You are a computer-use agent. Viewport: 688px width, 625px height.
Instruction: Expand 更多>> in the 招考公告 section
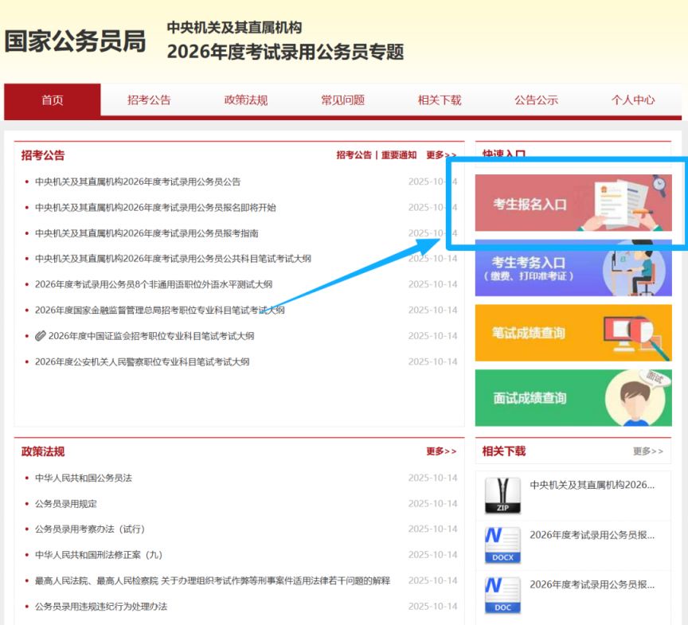click(441, 154)
